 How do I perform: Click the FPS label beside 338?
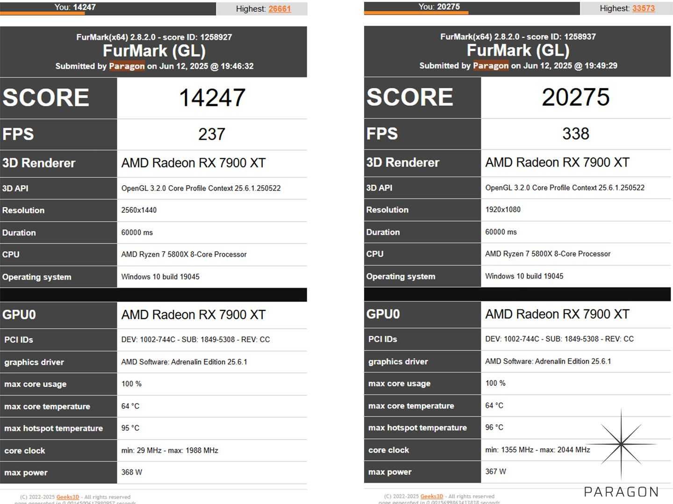[382, 134]
